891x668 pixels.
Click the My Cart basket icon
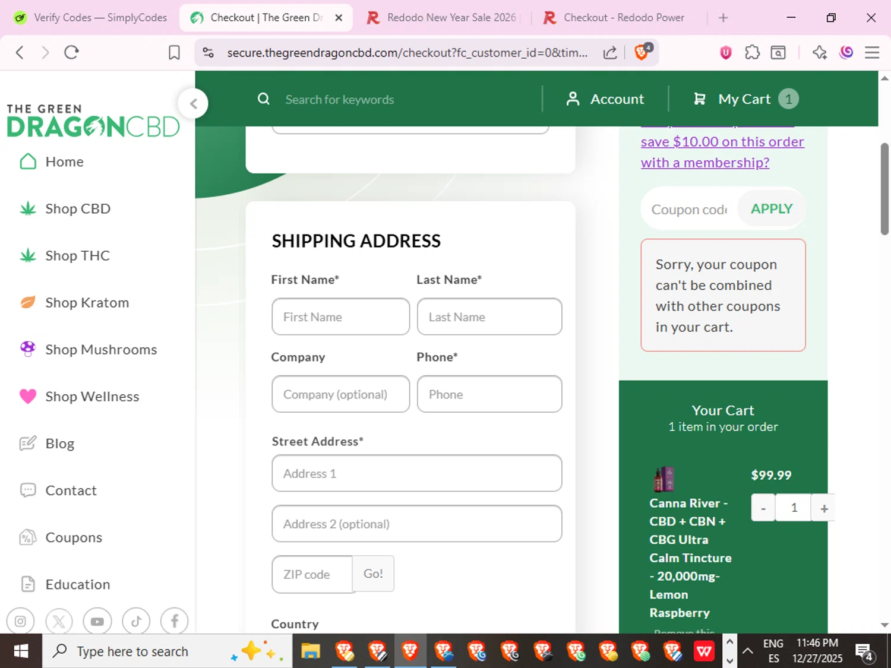(x=700, y=99)
